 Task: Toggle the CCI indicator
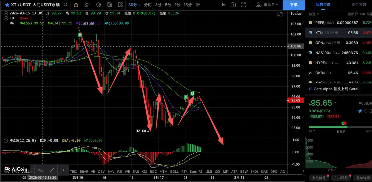pos(217,172)
